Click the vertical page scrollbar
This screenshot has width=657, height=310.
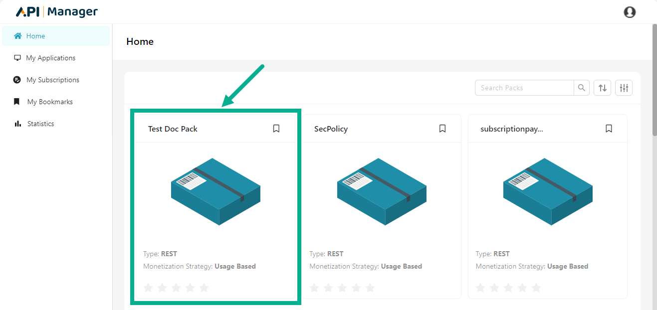654,80
